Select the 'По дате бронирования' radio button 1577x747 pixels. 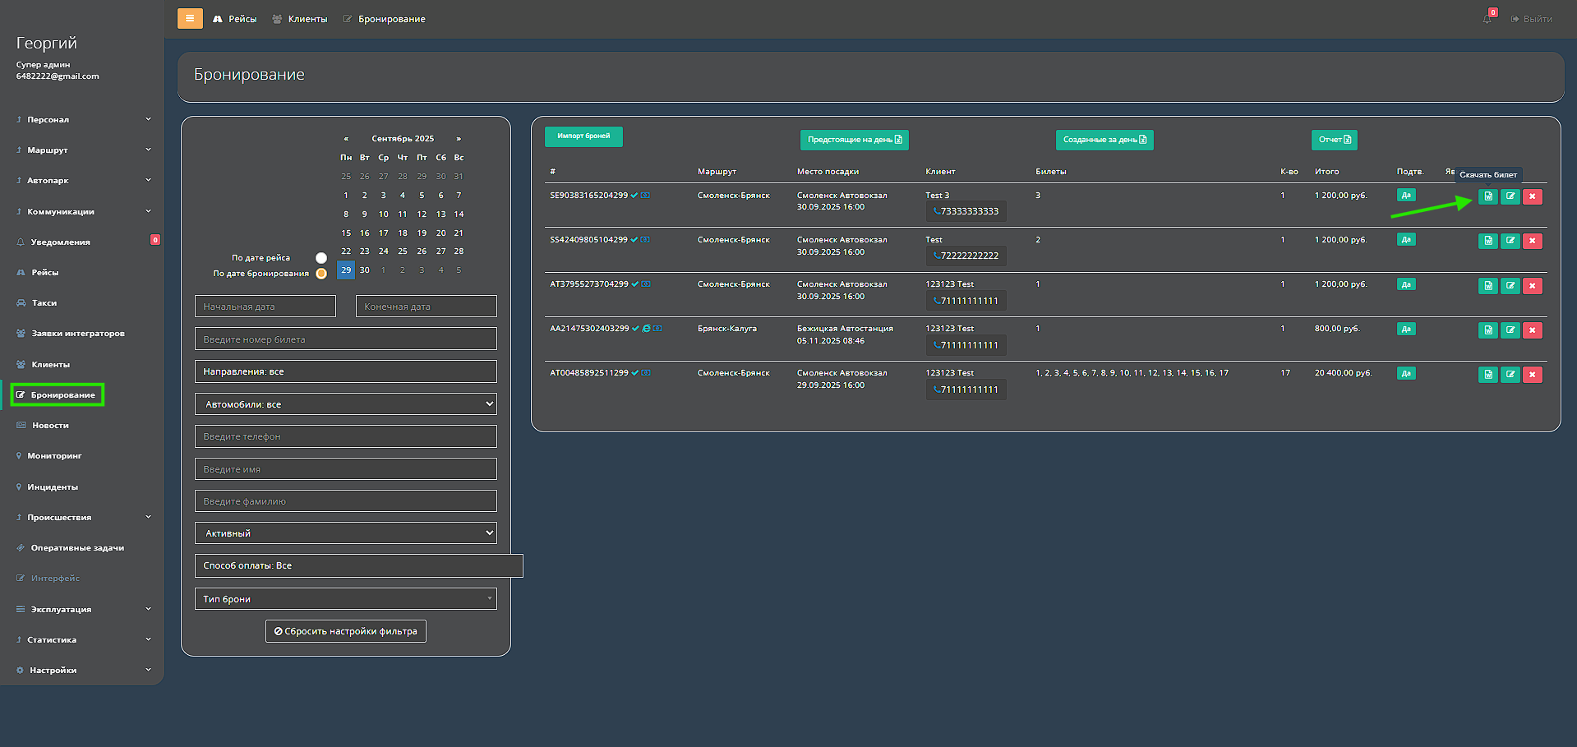coord(321,274)
